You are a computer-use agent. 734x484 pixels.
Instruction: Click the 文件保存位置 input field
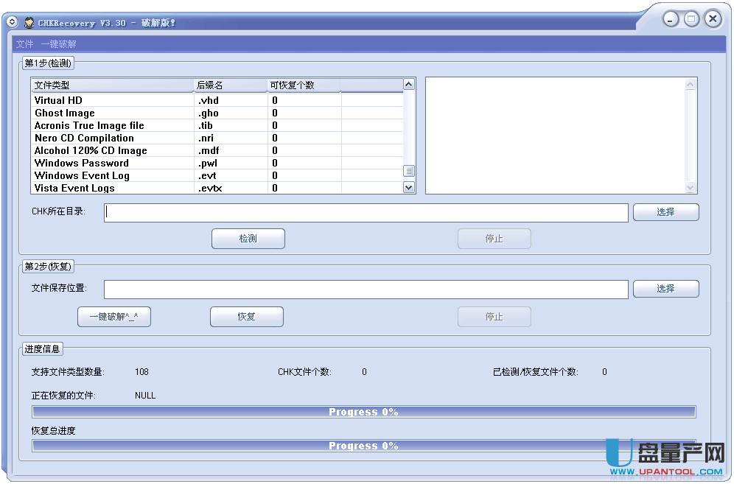coord(366,289)
